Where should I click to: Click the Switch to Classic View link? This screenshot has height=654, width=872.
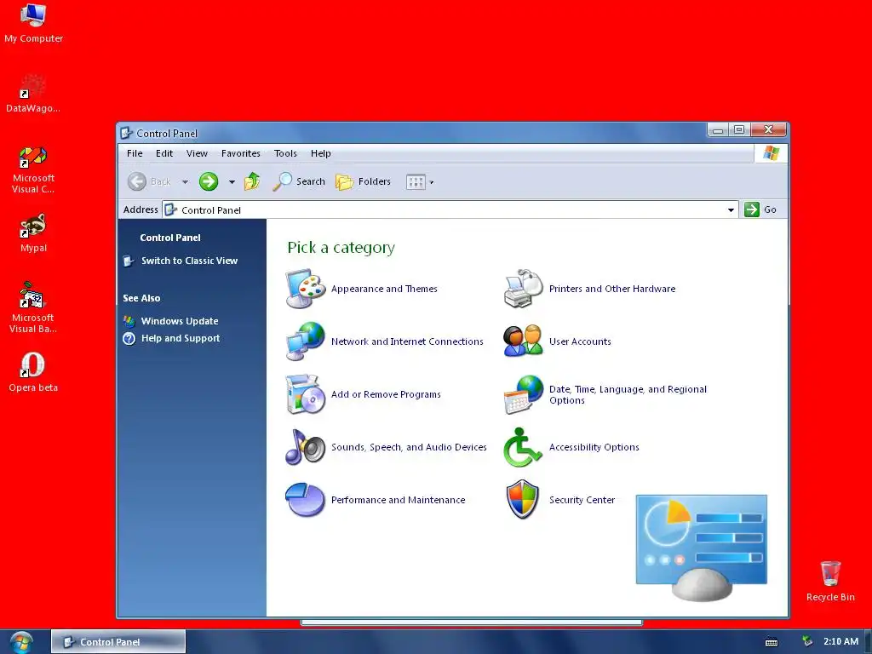click(189, 261)
